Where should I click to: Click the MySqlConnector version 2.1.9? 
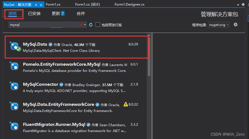tap(134, 84)
